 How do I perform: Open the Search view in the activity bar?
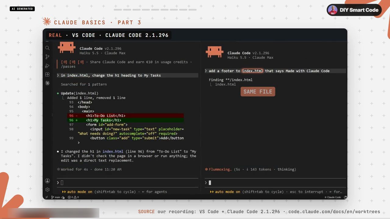[47, 48]
